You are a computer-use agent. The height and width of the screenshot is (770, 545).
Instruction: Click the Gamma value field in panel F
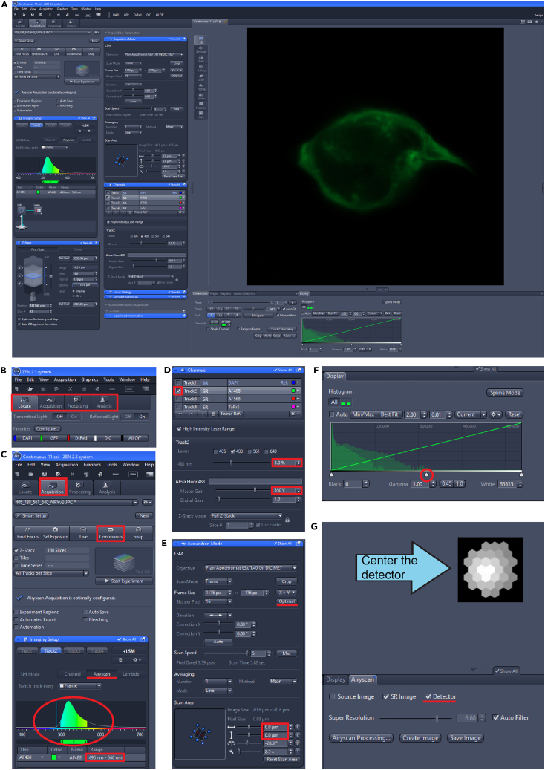coord(420,483)
